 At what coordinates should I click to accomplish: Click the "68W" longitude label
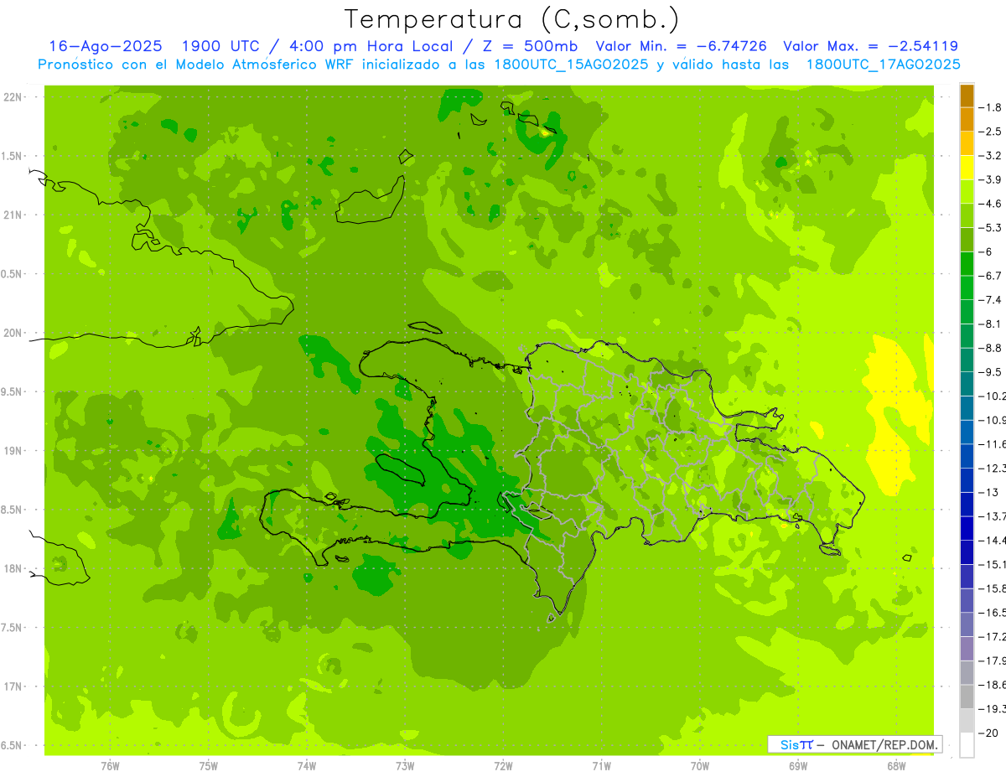[x=896, y=765]
